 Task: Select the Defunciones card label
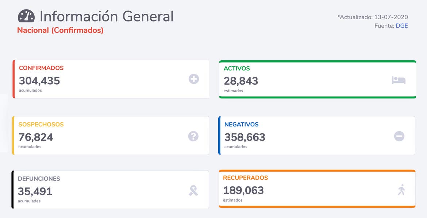pyautogui.click(x=39, y=179)
